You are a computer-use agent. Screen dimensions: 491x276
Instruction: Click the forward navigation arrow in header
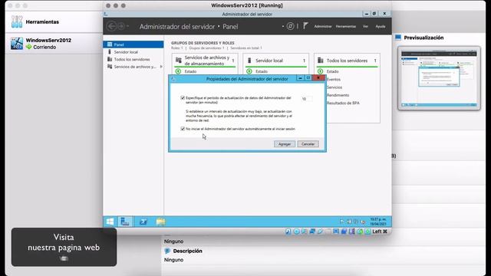121,26
